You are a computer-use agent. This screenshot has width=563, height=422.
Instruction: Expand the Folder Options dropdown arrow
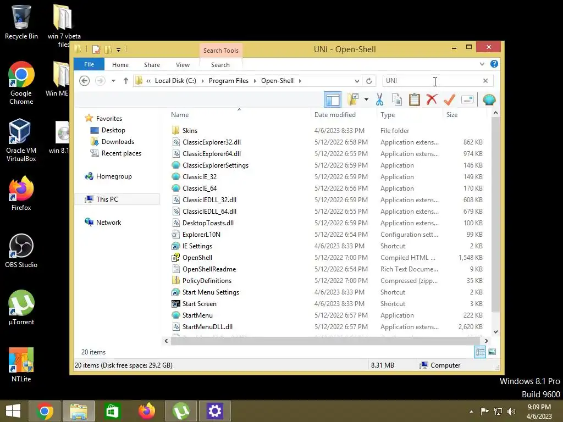coord(366,99)
